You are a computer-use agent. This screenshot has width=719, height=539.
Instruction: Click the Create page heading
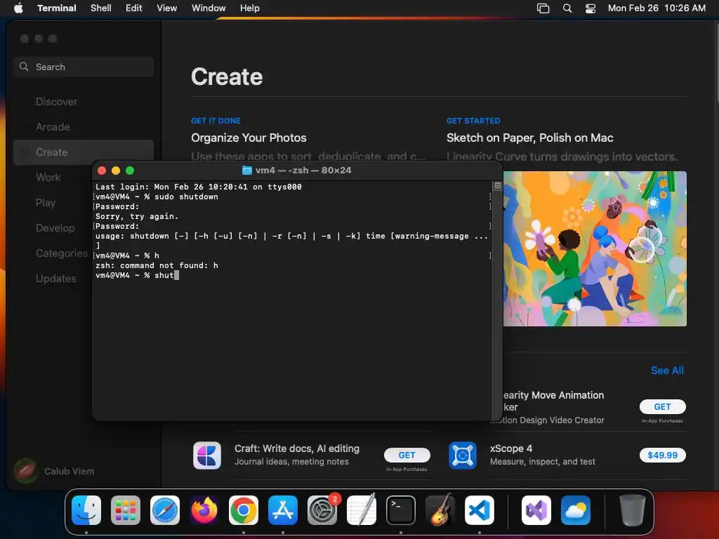tap(227, 76)
